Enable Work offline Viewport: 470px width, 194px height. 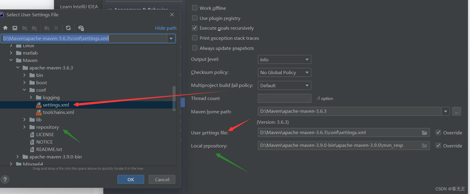pos(195,8)
